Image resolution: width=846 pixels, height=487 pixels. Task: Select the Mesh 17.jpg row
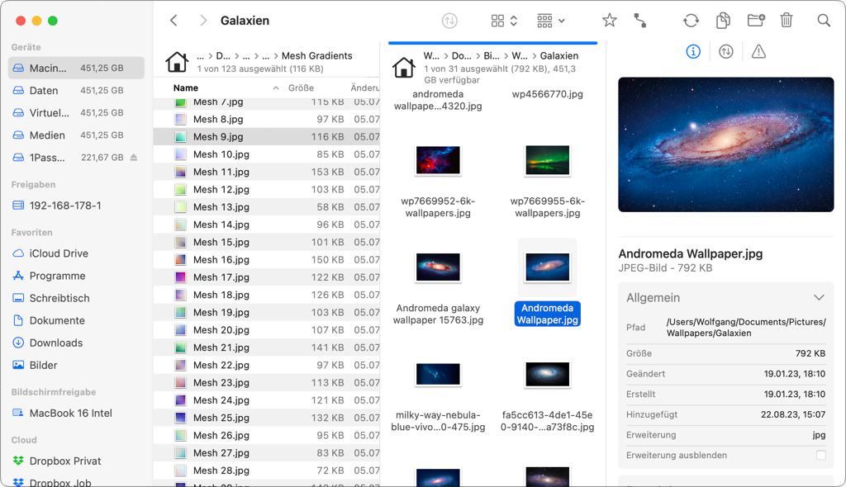pos(267,277)
